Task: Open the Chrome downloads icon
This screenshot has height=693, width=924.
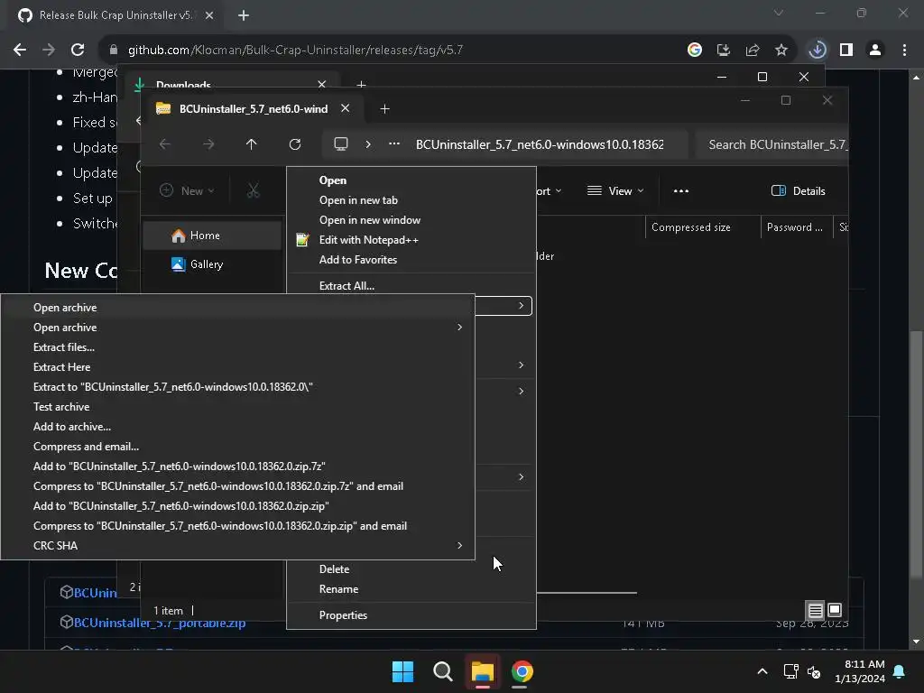Action: pyautogui.click(x=818, y=51)
